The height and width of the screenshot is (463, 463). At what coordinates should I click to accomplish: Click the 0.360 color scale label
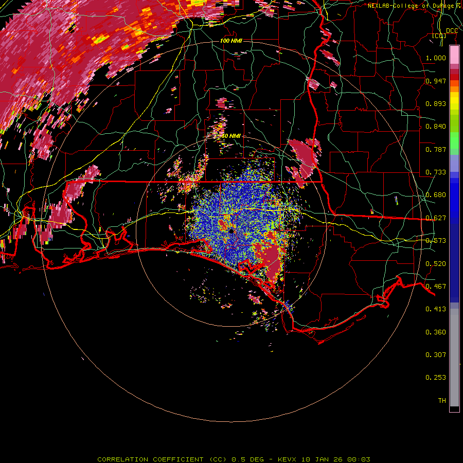tap(436, 332)
